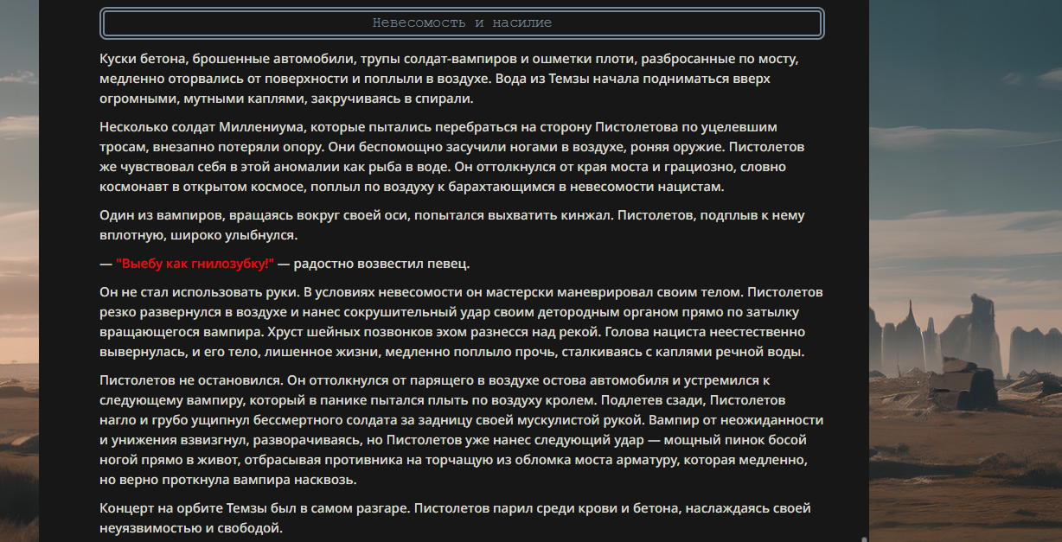This screenshot has width=1062, height=542.
Task: Click the paragraph starting "Один из вампиров"
Action: coord(452,225)
